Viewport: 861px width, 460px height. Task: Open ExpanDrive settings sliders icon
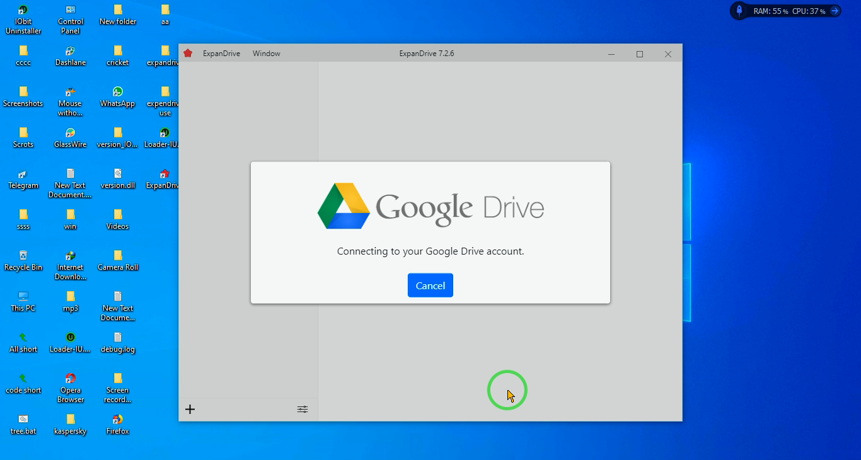[303, 410]
